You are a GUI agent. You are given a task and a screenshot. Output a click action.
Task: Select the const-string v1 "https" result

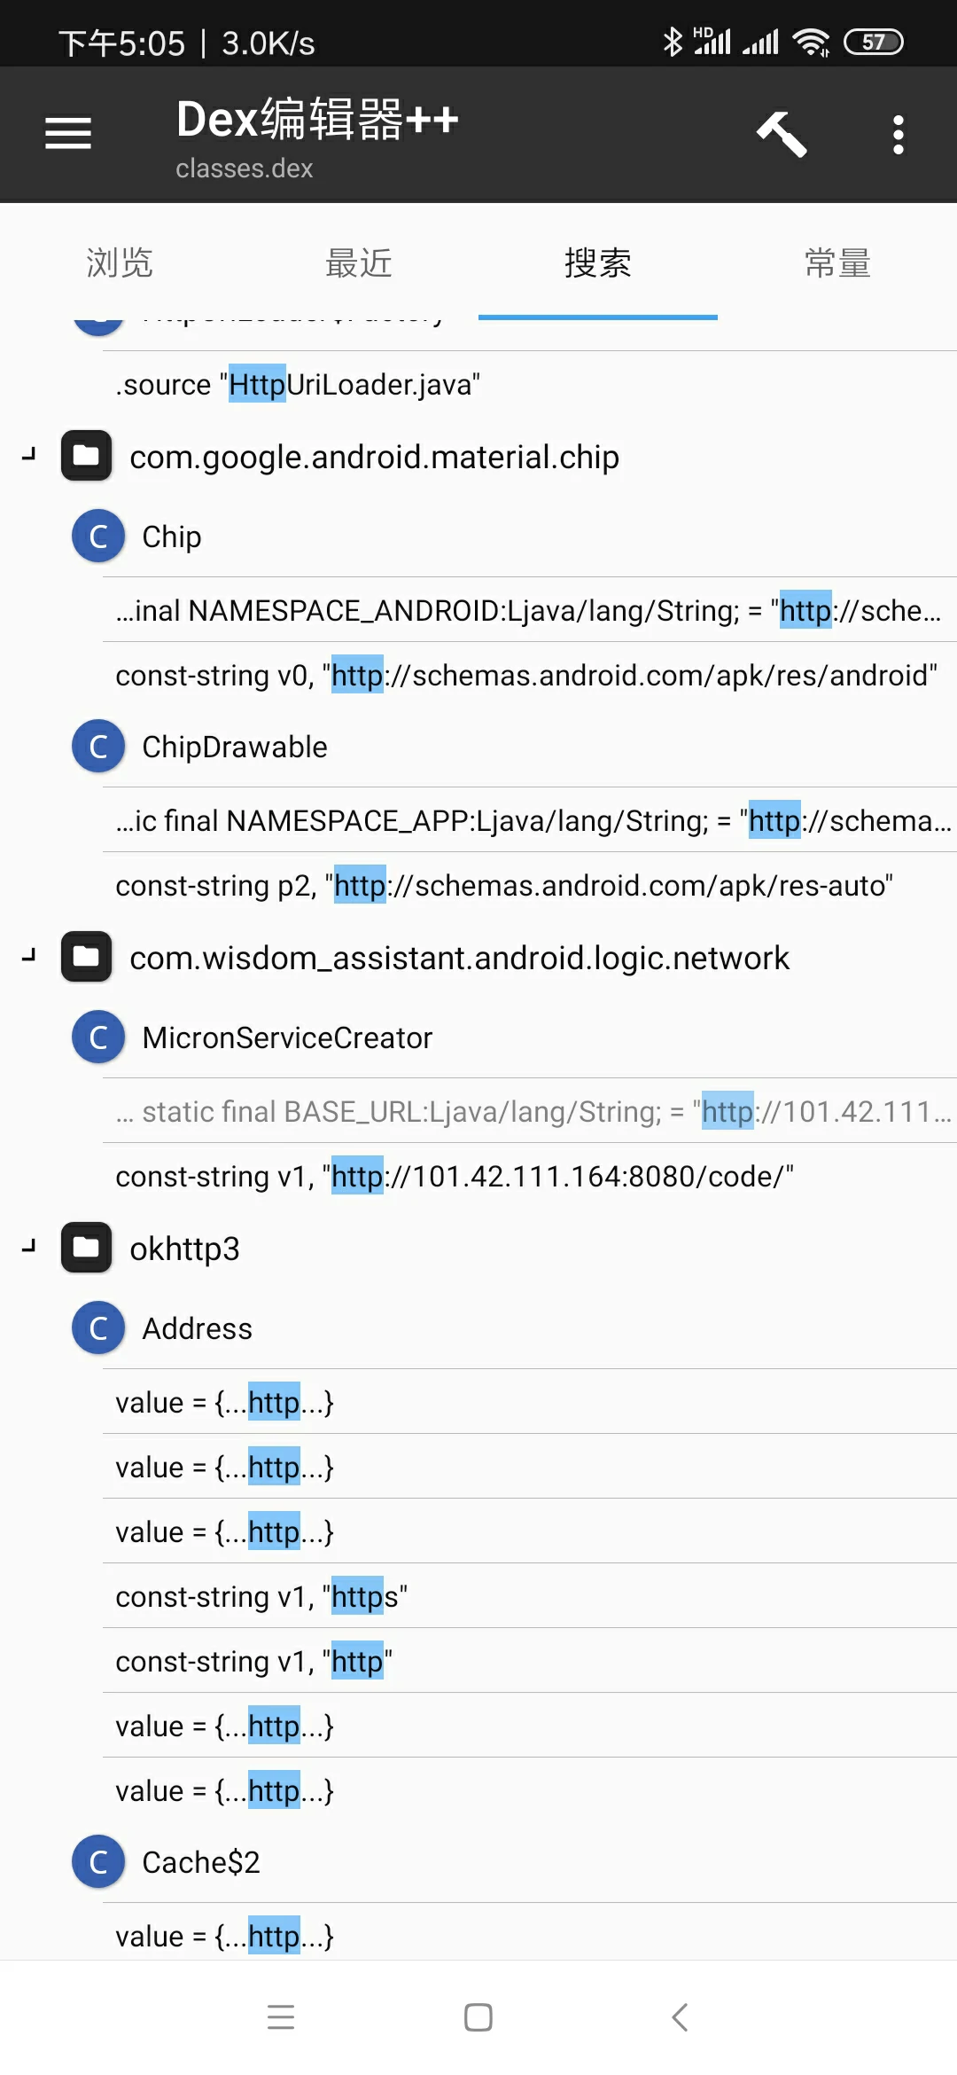[x=261, y=1597]
